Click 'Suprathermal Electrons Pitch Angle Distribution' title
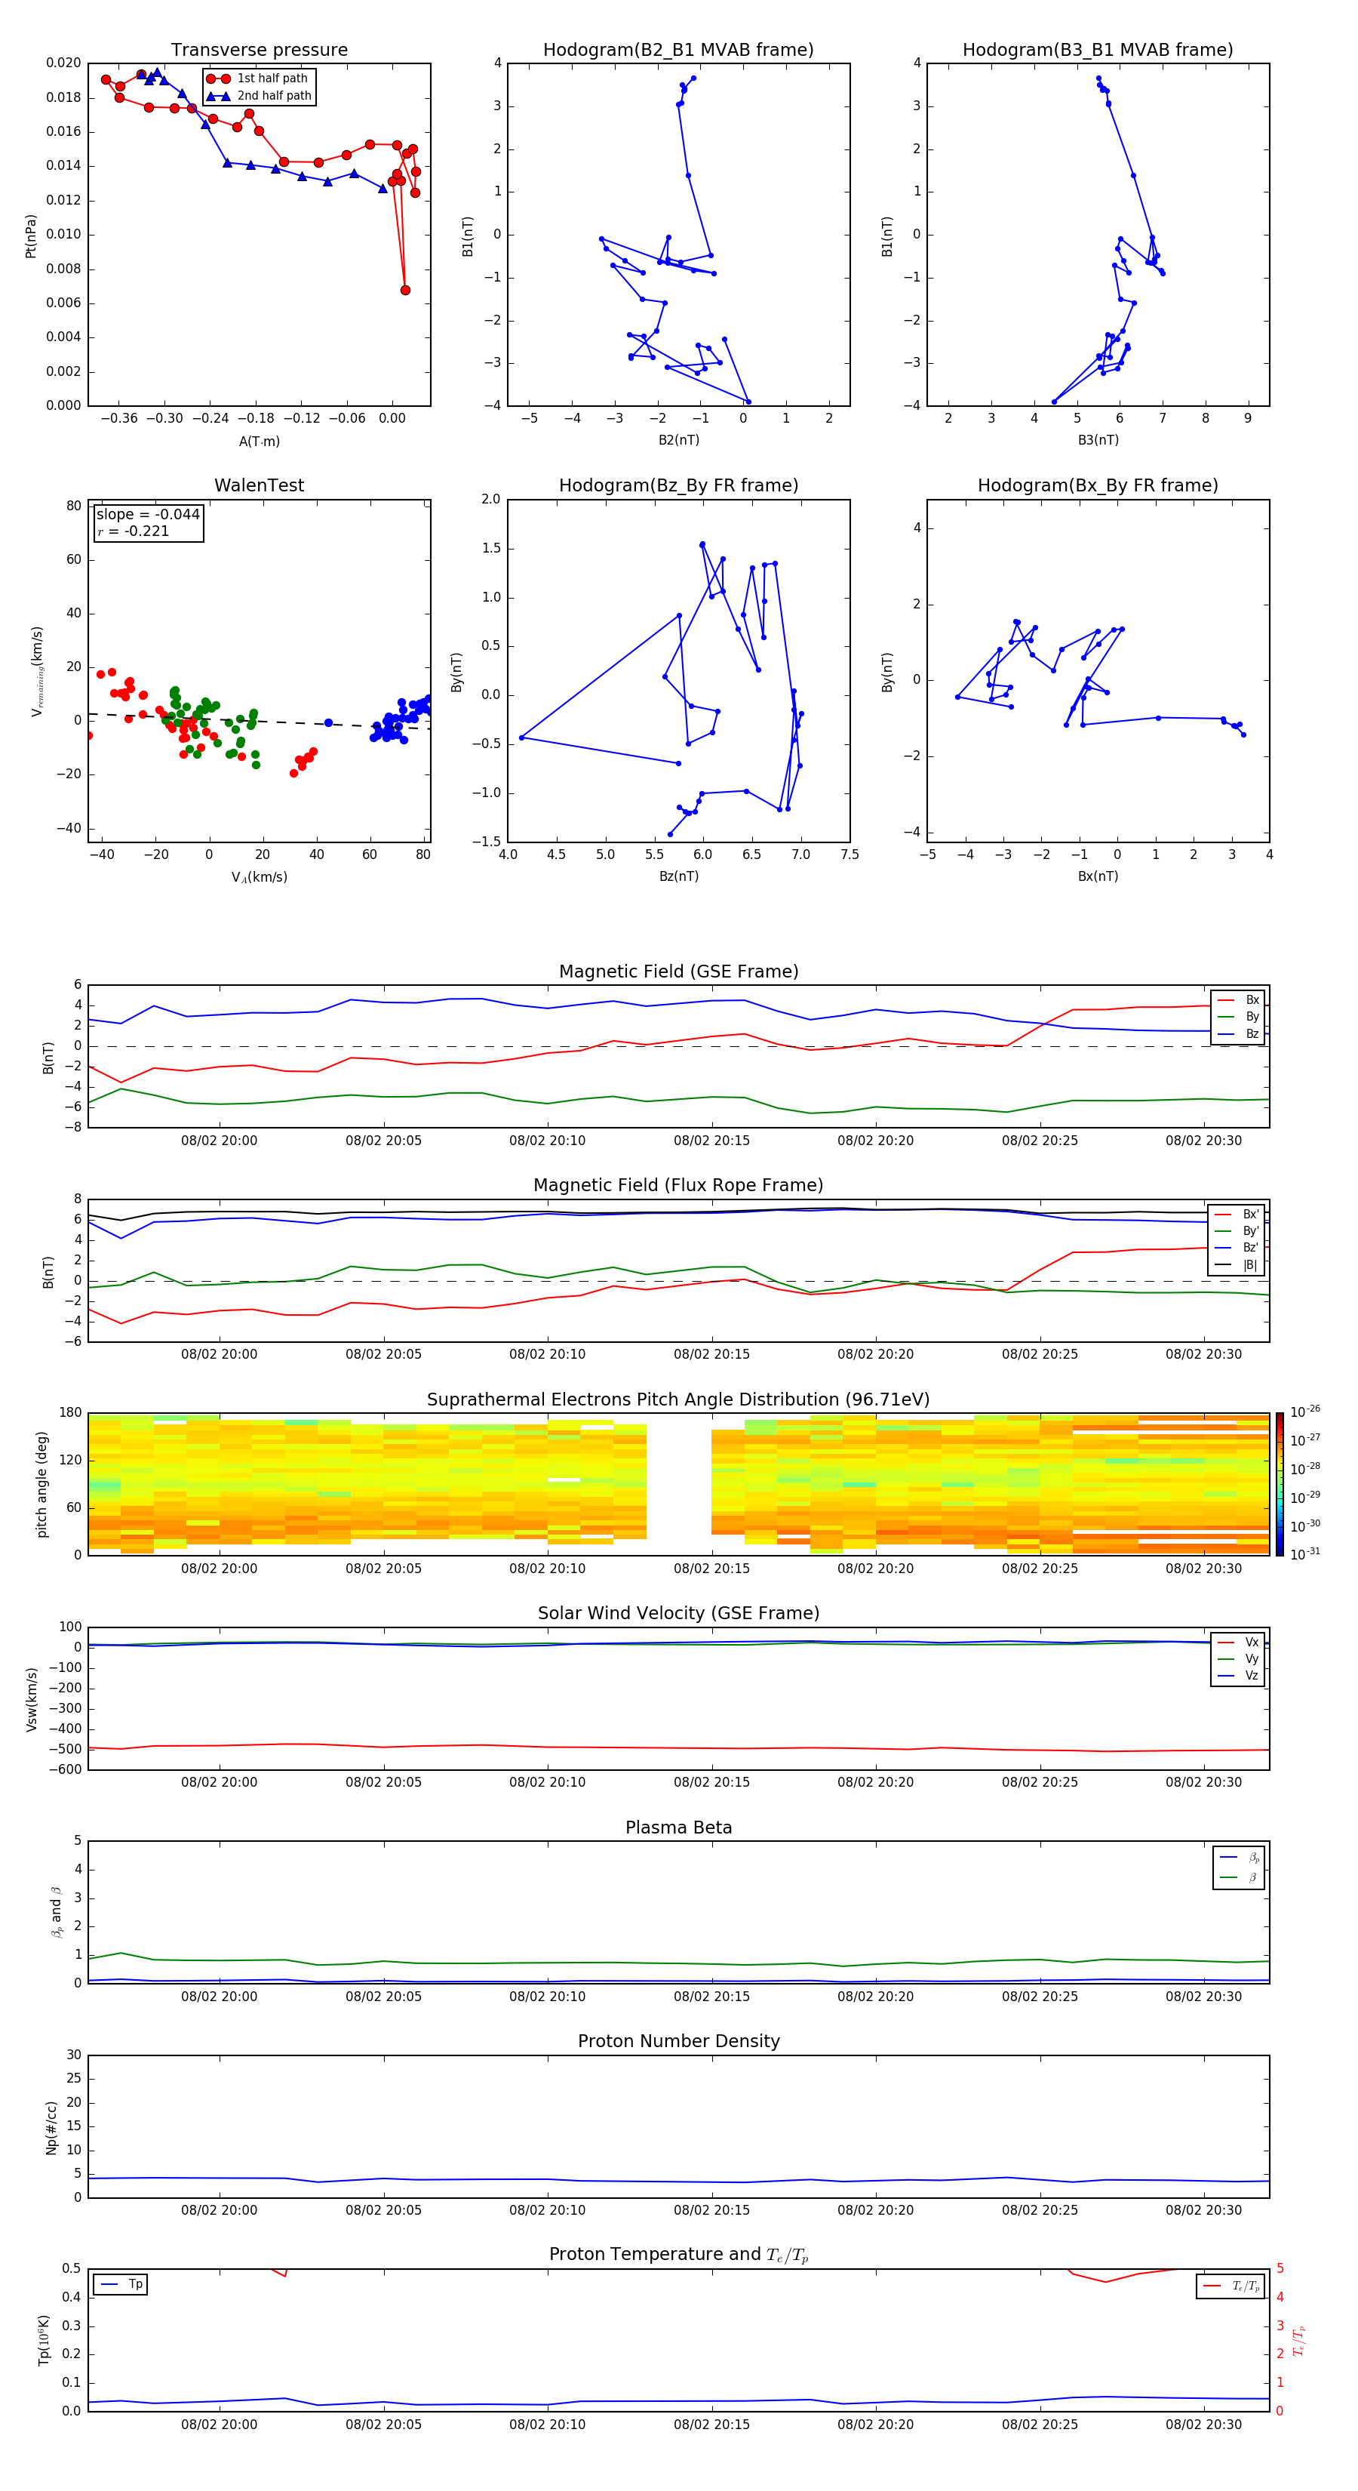This screenshot has height=2491, width=1358. 678,1400
